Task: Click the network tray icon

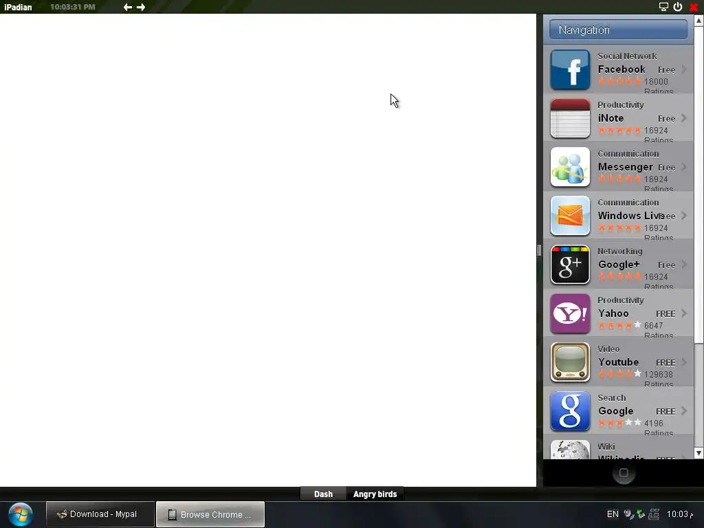Action: (654, 514)
